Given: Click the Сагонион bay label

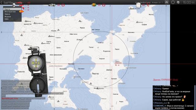Looking at the screenshot, I should [81, 69].
